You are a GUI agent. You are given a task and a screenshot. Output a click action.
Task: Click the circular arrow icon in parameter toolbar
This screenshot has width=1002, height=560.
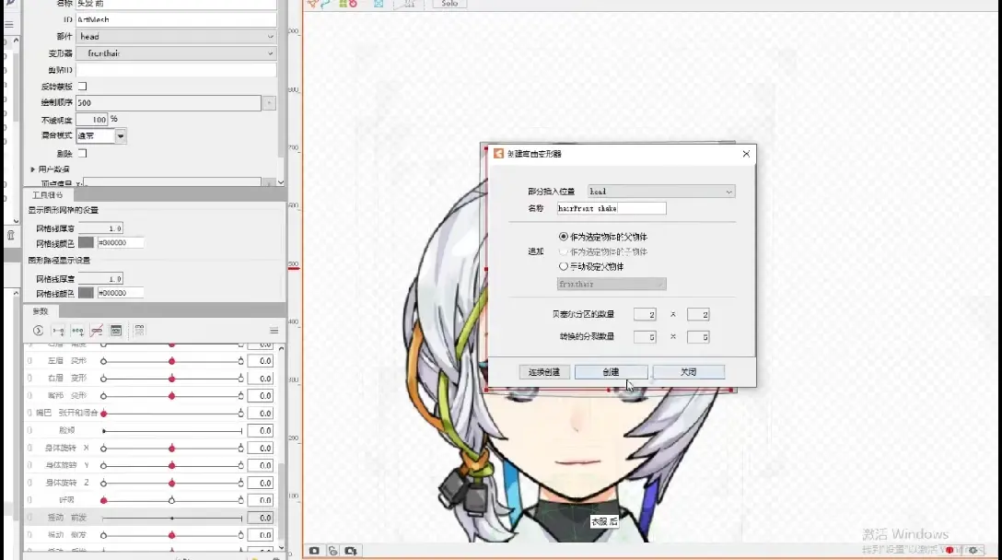[x=39, y=331]
